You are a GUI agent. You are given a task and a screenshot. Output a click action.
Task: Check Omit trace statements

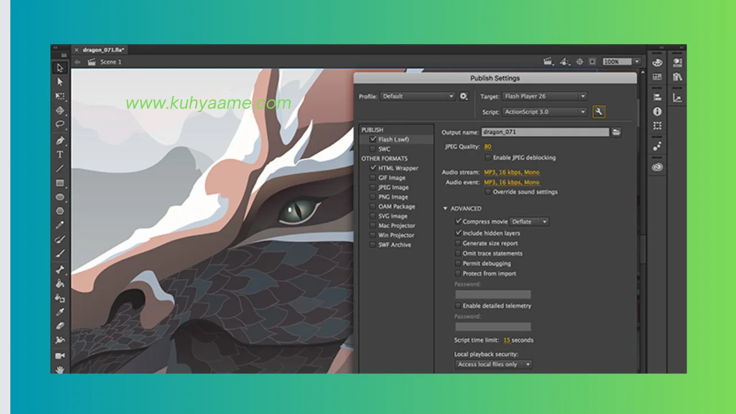point(458,253)
